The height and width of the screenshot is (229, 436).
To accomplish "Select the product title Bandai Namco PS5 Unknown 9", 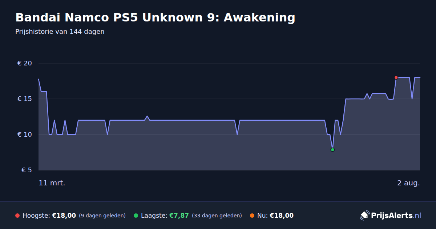I will [x=155, y=17].
